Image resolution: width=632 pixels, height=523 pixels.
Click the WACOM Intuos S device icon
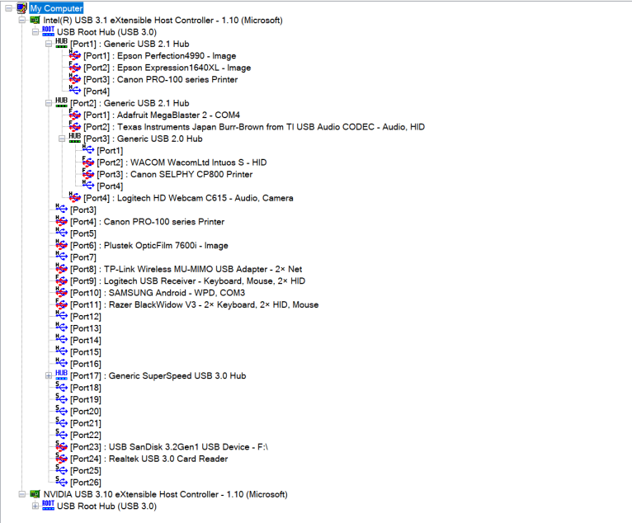point(87,162)
